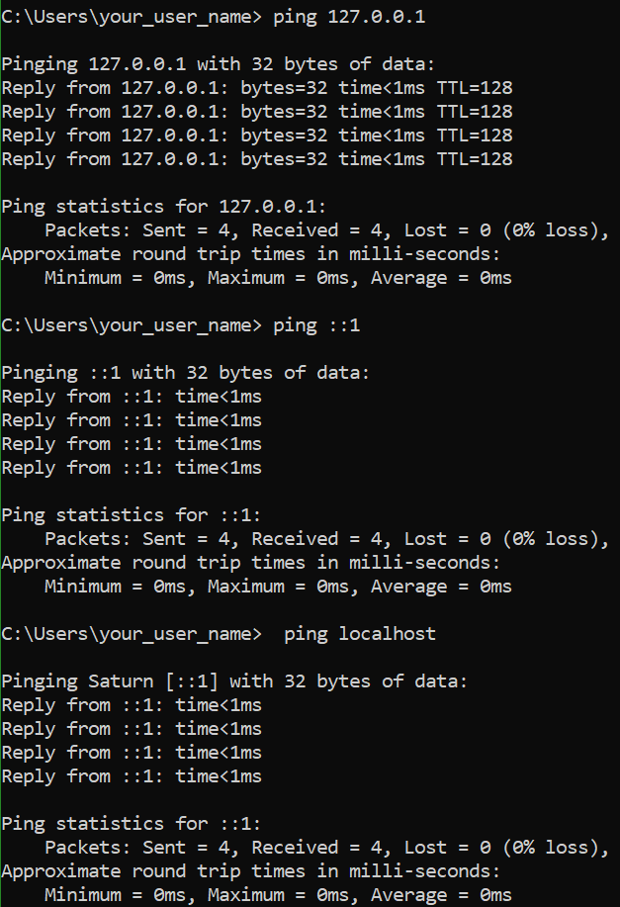Click the third prompt 'C:\Users\your_user_name>'
Image resolution: width=620 pixels, height=907 pixels.
click(132, 633)
